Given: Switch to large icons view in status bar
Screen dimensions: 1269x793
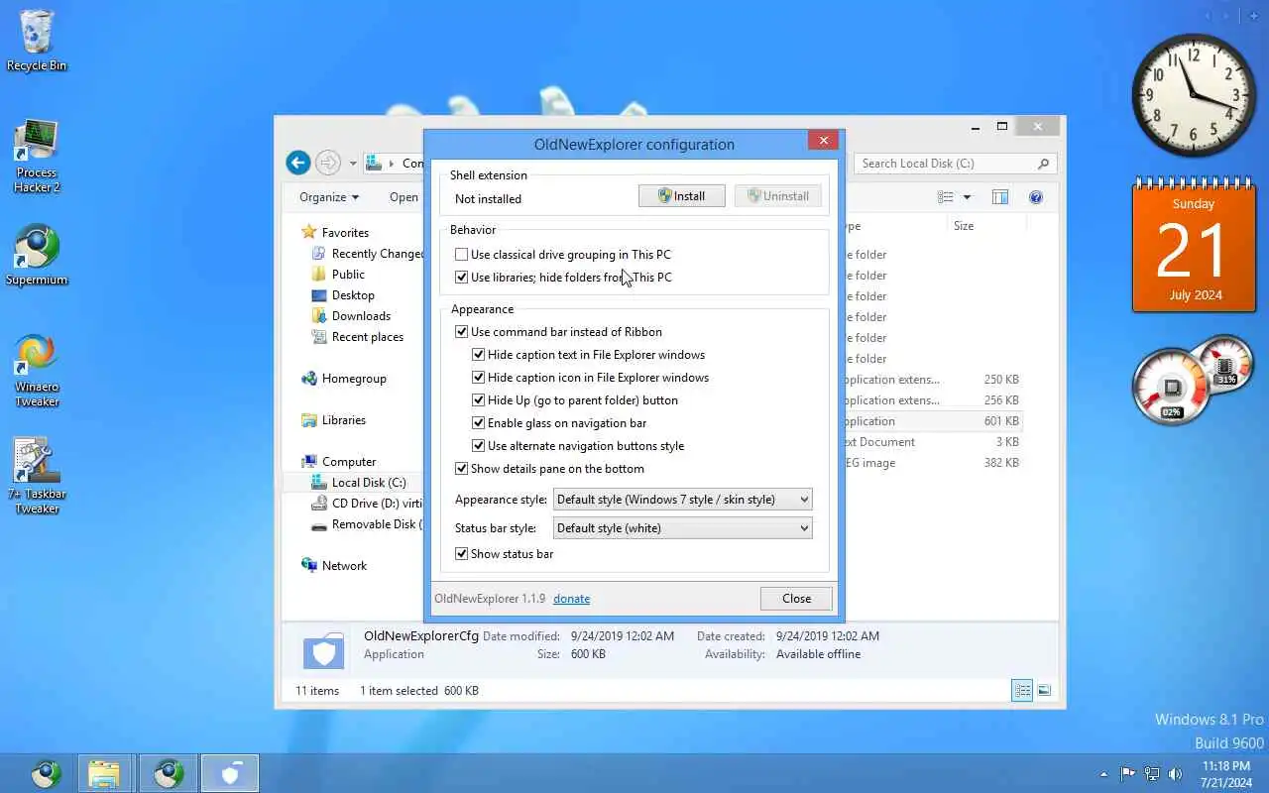Looking at the screenshot, I should pos(1044,690).
